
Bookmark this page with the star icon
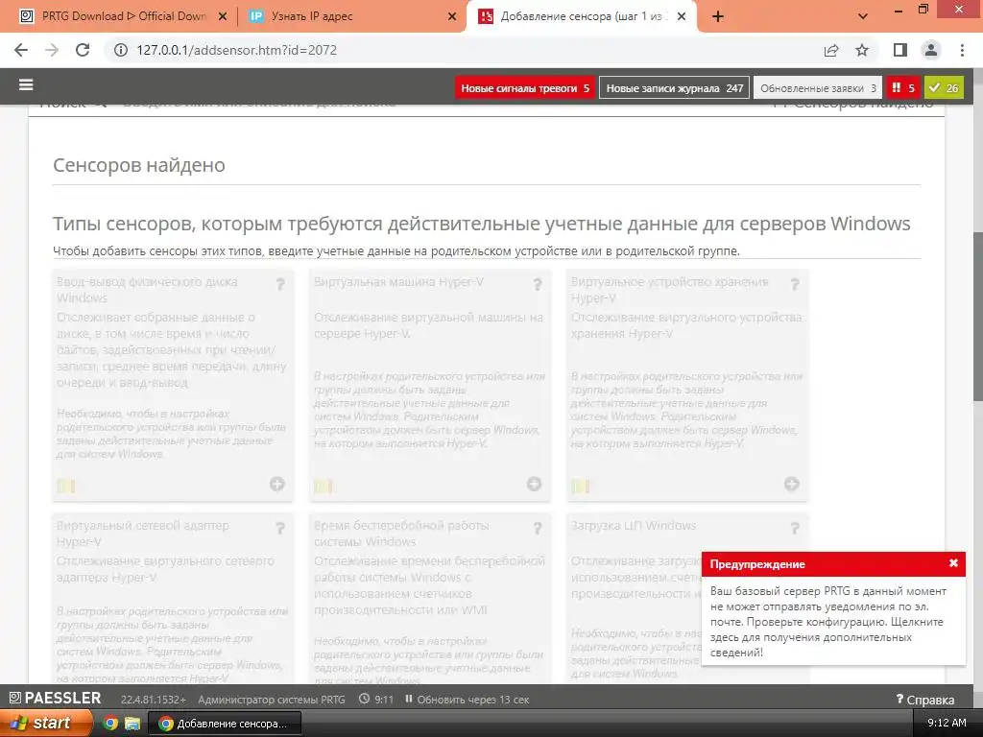[x=862, y=50]
